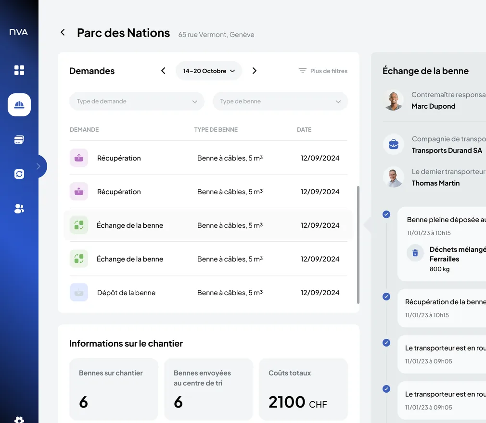Open the payment card sidebar icon
This screenshot has width=486, height=423.
[x=19, y=139]
